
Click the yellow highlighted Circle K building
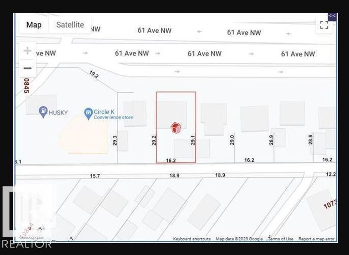84,135
